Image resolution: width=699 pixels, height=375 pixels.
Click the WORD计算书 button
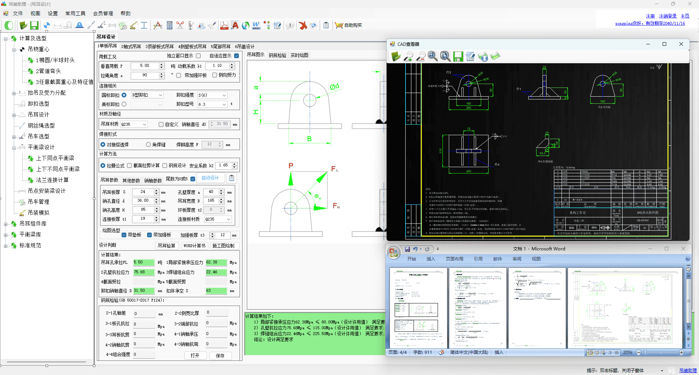(x=194, y=246)
